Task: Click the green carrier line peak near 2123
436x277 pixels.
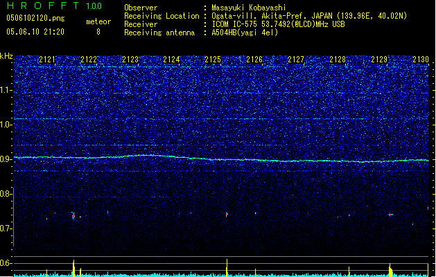Action: click(145, 155)
